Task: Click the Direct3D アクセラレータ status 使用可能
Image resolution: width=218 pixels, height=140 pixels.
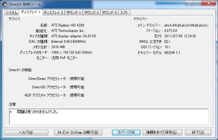Action: point(77,87)
